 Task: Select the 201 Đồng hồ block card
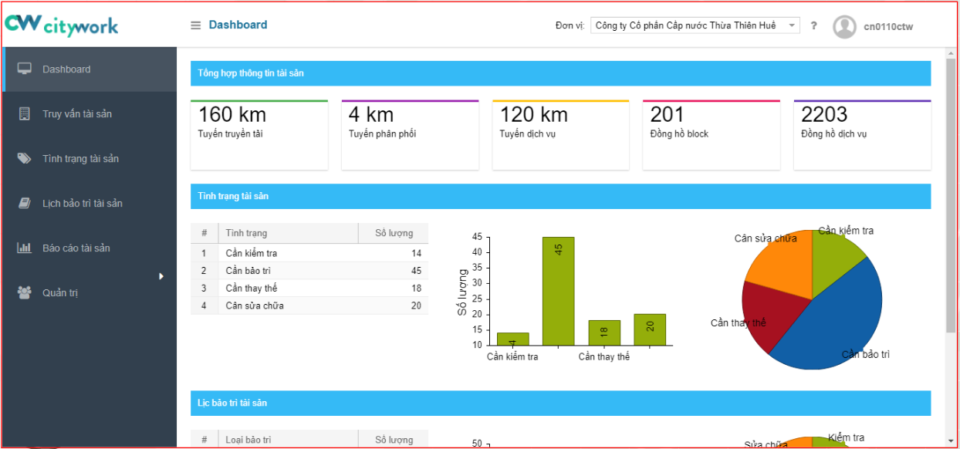712,135
